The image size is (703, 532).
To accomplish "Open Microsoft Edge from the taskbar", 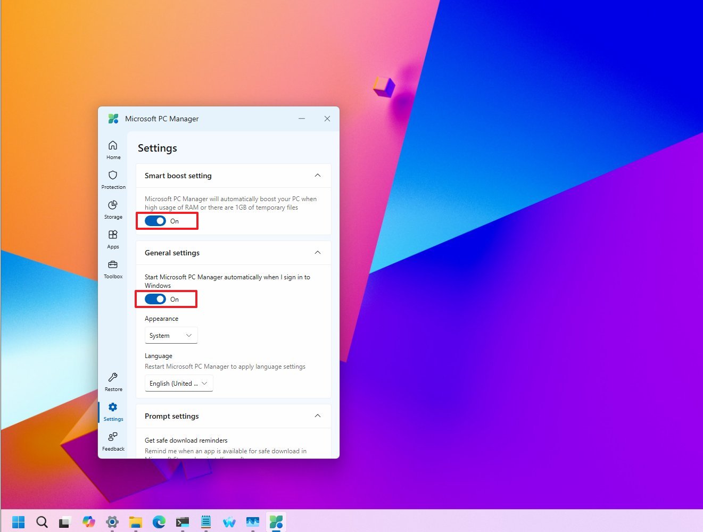I will coord(159,521).
